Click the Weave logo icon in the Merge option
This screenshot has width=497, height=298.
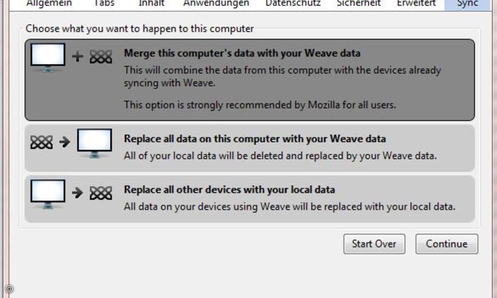click(x=101, y=57)
